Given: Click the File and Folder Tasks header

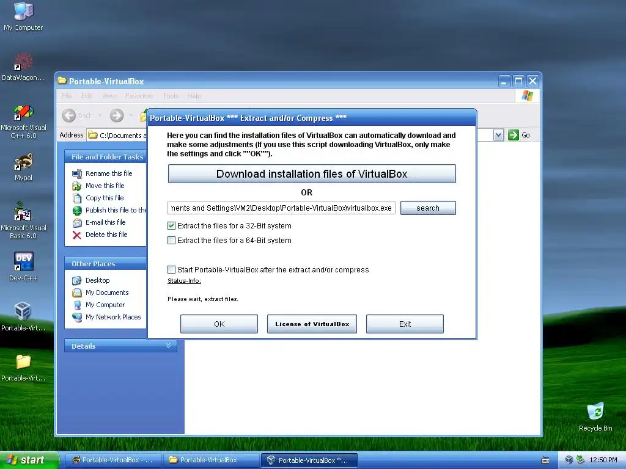Looking at the screenshot, I should coord(107,157).
